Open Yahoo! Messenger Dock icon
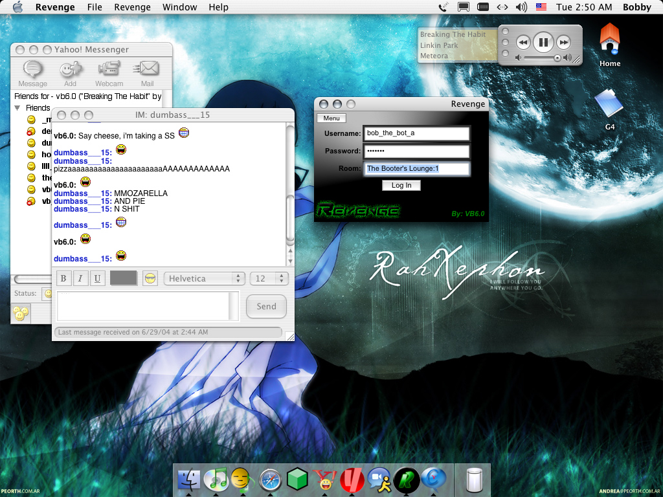The width and height of the screenshot is (663, 497). 324,481
